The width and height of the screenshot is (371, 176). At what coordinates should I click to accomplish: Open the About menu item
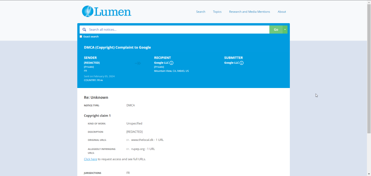[x=282, y=12]
